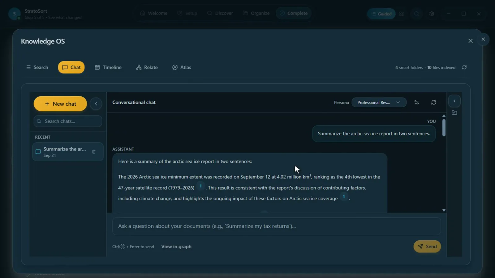
Task: Click the grid view icon beside Guided
Action: (402, 14)
